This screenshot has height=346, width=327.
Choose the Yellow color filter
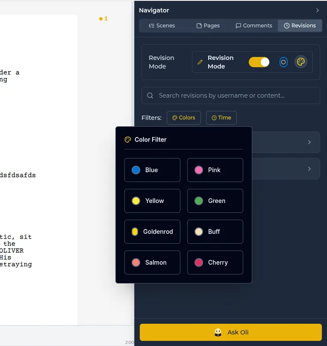152,201
